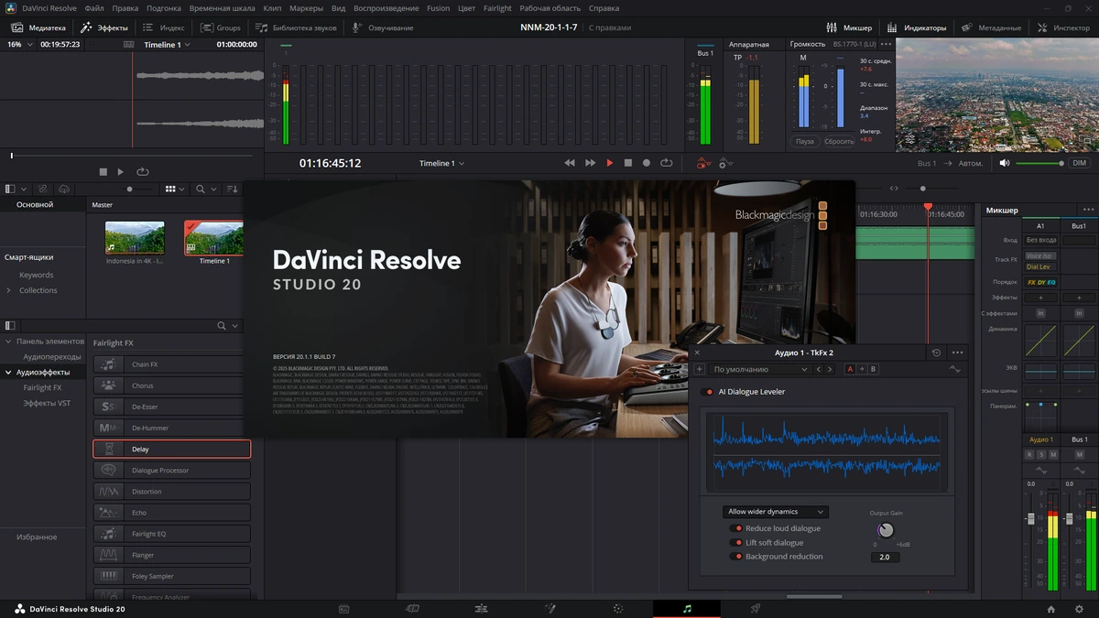Select the A comparison state in the plugin

pyautogui.click(x=851, y=370)
